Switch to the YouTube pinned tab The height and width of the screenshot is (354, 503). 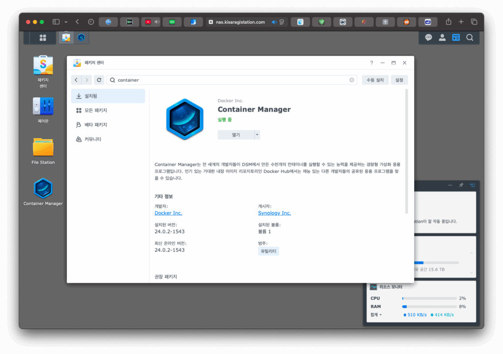148,22
